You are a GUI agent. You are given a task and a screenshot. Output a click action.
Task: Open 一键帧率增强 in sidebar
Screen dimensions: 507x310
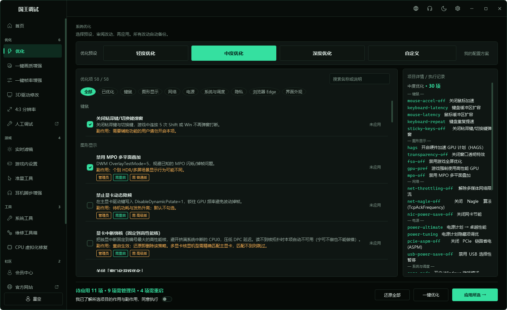click(33, 80)
